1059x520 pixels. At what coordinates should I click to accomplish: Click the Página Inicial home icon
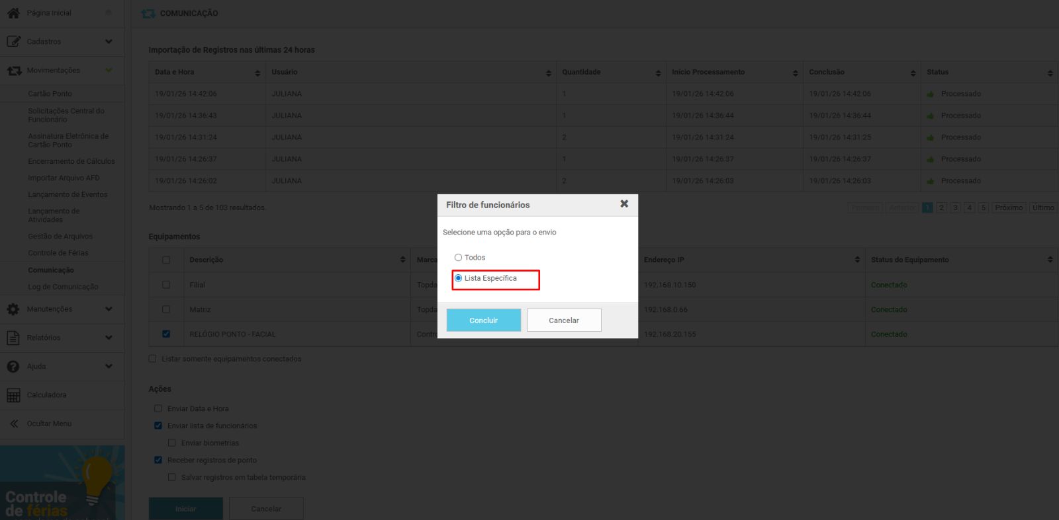pos(13,13)
